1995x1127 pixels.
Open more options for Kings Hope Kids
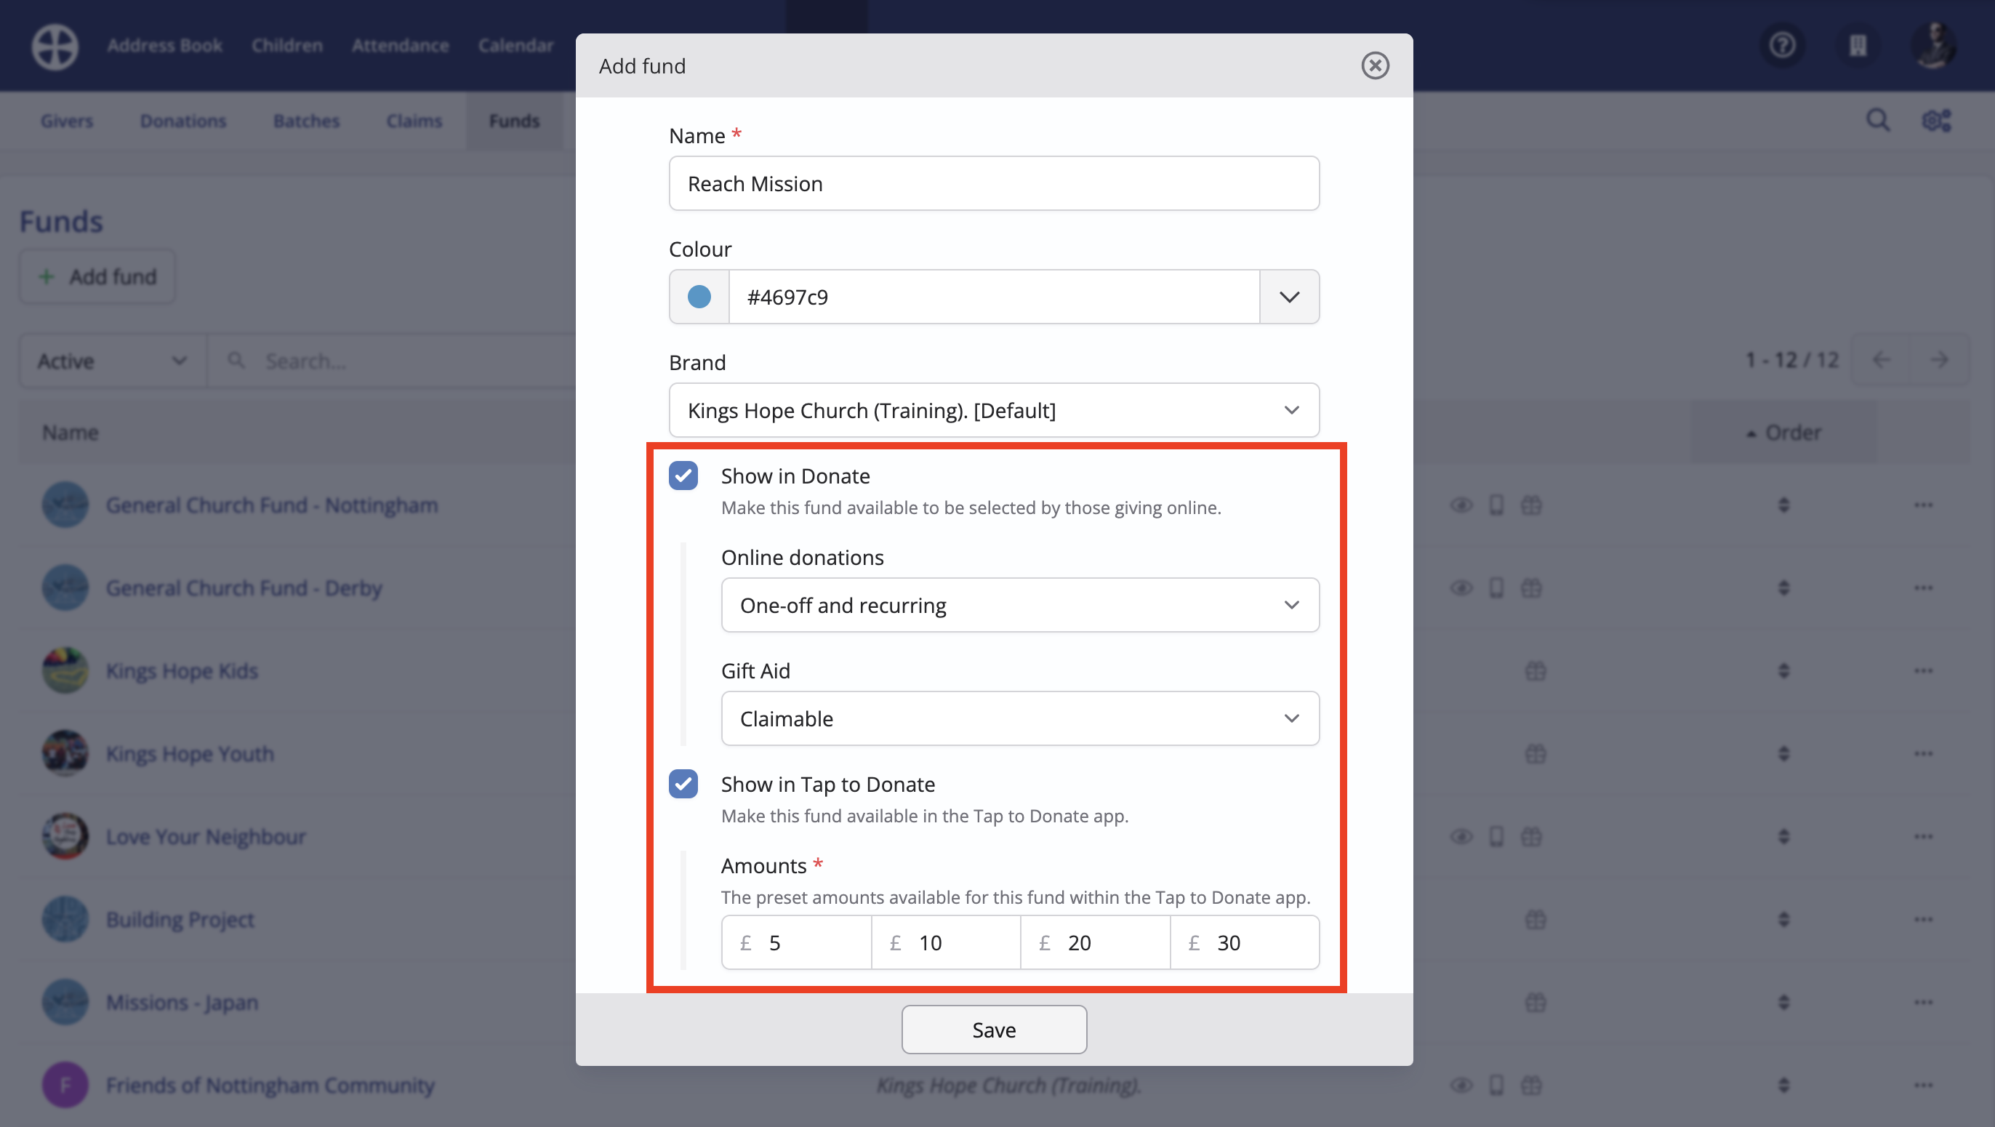tap(1923, 671)
